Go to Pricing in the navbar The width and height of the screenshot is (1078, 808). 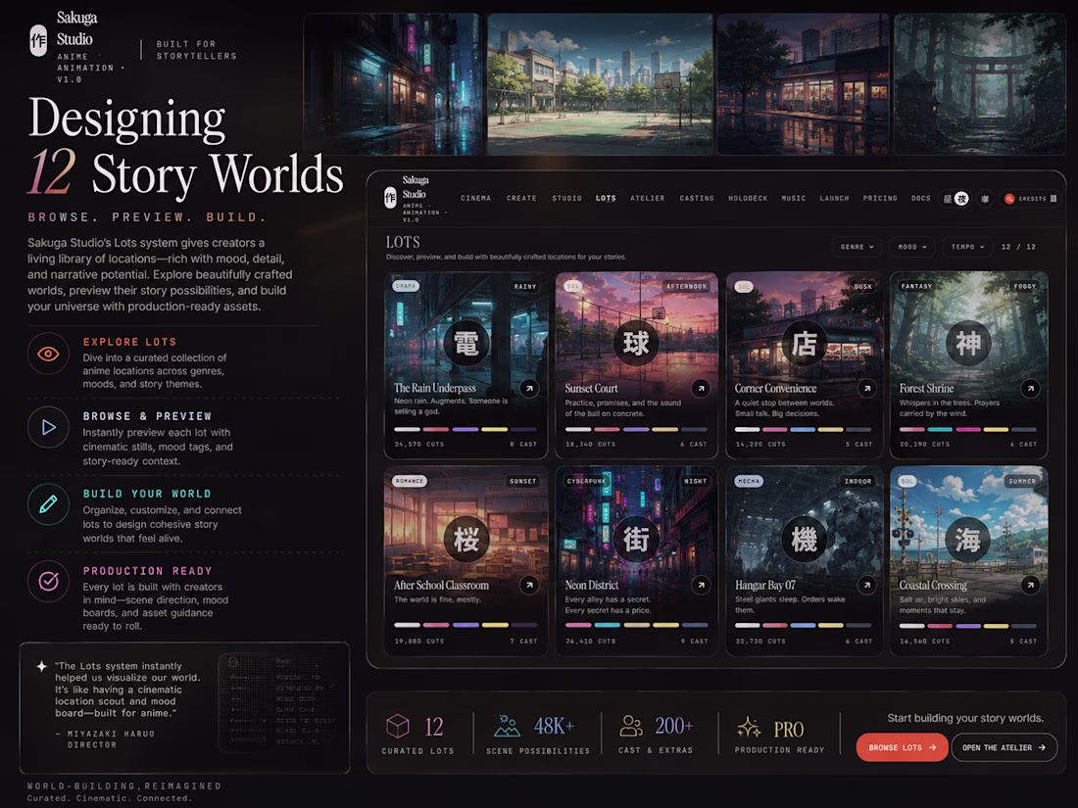tap(880, 199)
